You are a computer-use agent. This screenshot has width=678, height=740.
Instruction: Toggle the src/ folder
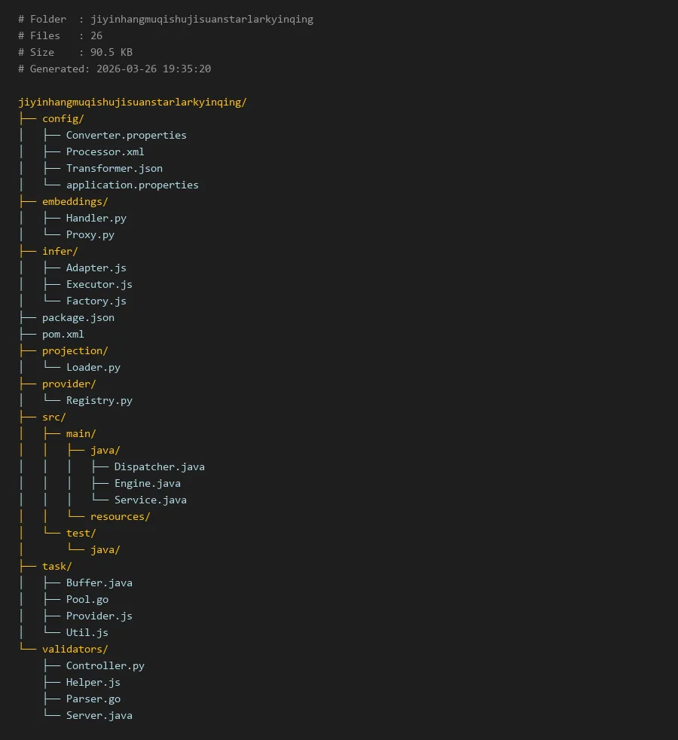(53, 417)
